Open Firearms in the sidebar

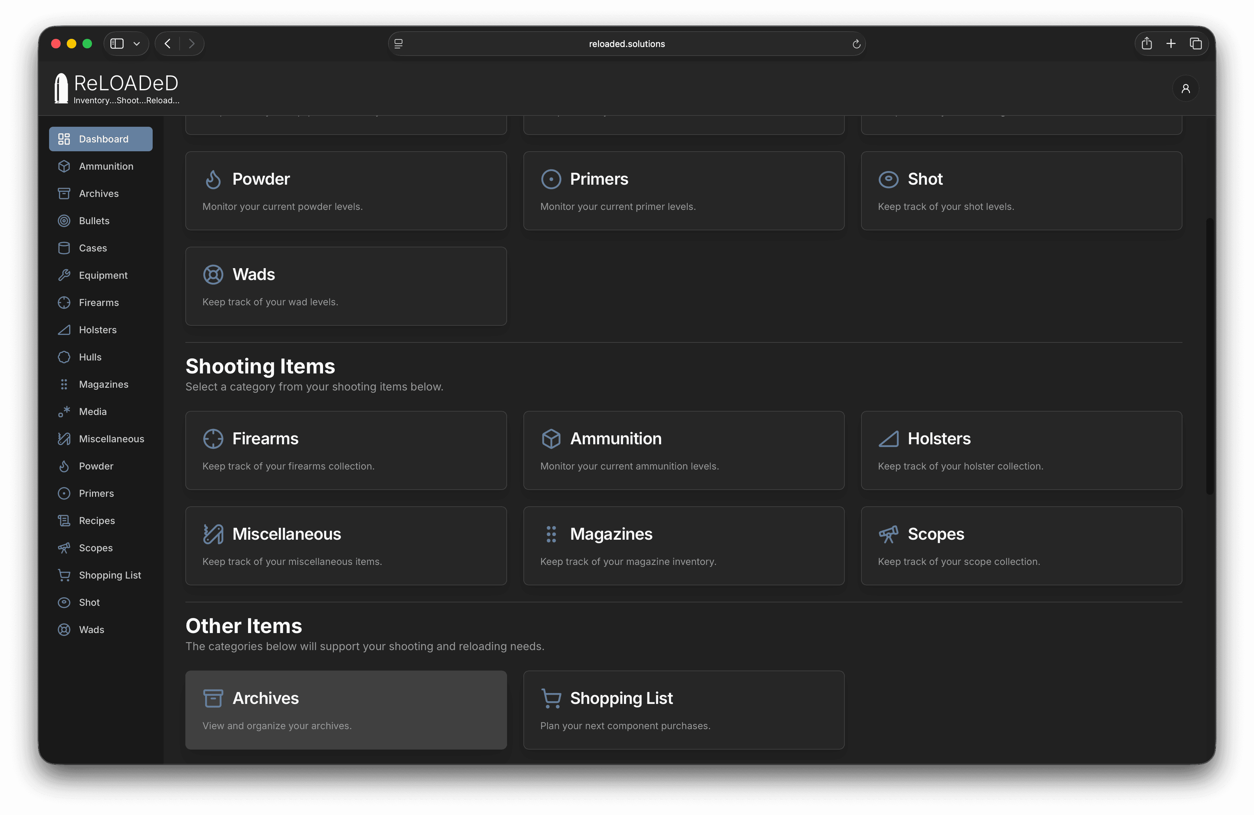pyautogui.click(x=101, y=303)
